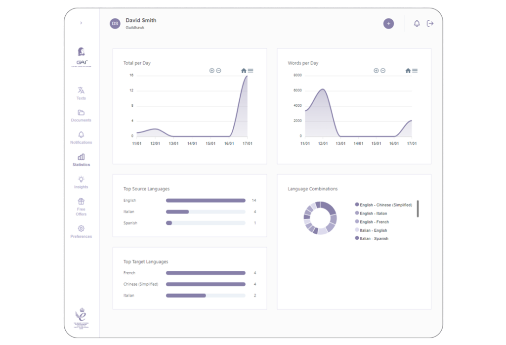Go to Documents in the sidebar
Viewport: 506px width, 345px height.
click(x=81, y=115)
